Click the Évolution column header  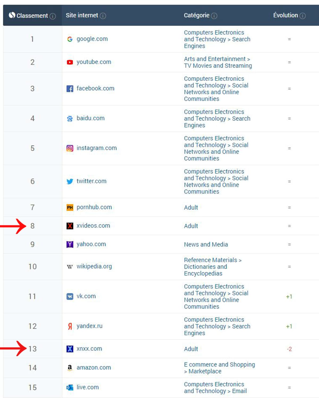tap(286, 15)
